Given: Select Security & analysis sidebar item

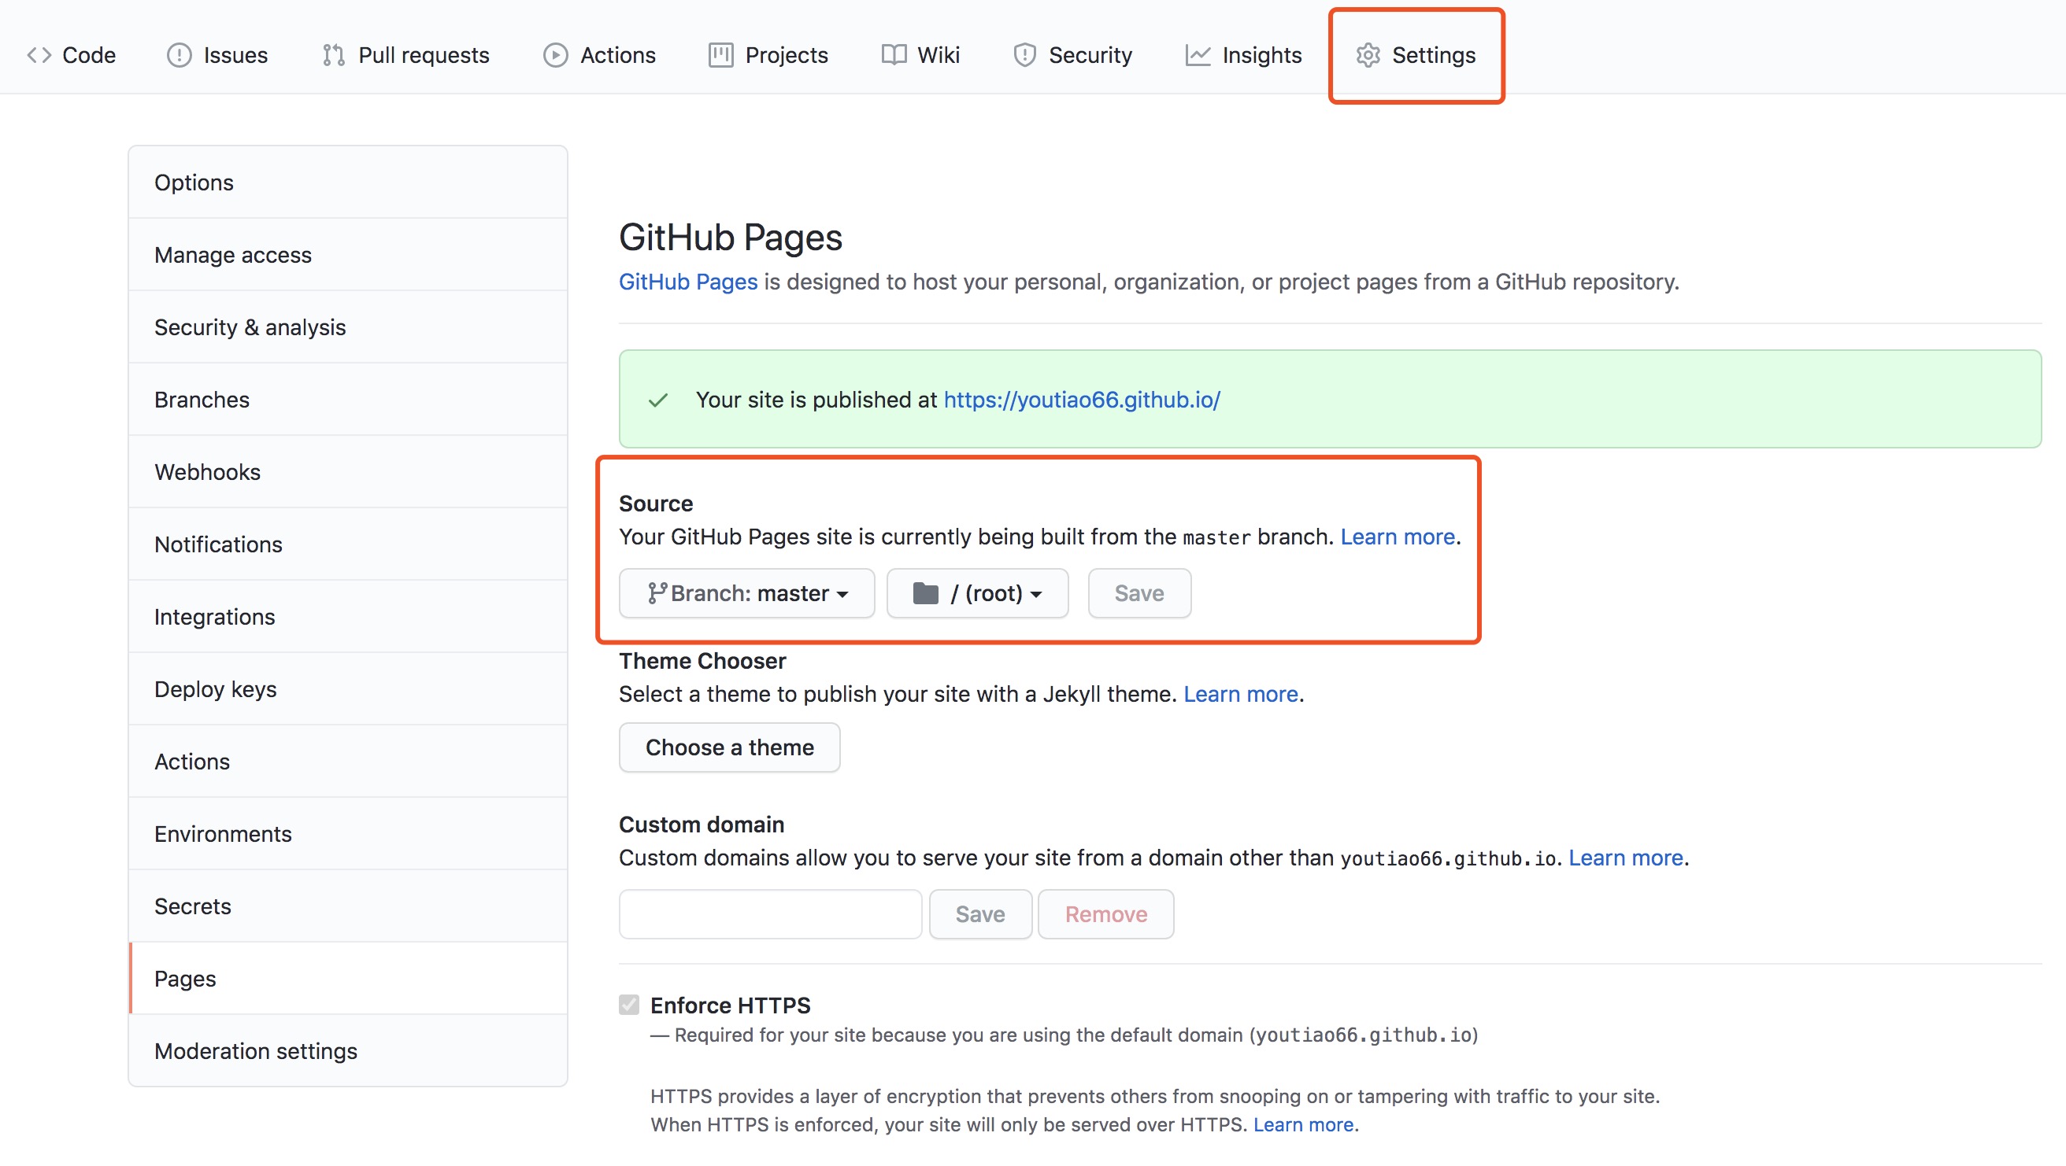Looking at the screenshot, I should 348,327.
